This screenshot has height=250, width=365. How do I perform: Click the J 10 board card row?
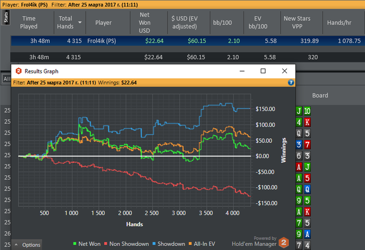tap(303, 111)
